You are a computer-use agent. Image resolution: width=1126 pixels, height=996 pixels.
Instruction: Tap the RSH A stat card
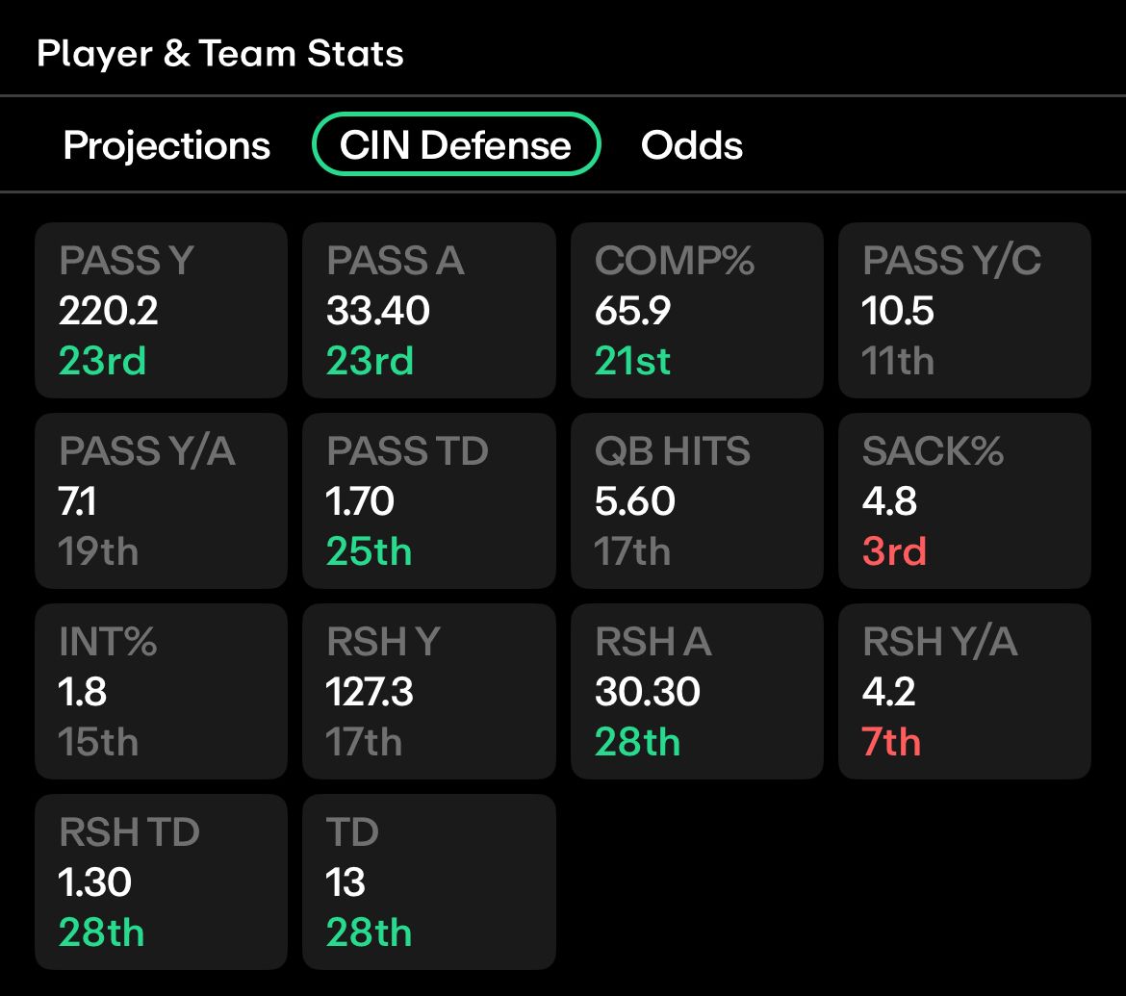(x=697, y=691)
